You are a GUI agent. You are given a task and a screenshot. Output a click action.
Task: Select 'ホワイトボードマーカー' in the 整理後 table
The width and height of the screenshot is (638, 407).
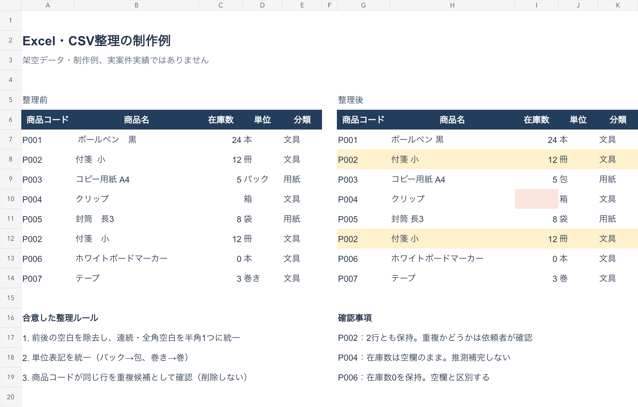point(437,258)
